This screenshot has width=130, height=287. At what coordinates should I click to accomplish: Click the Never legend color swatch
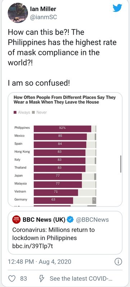pos(33,112)
